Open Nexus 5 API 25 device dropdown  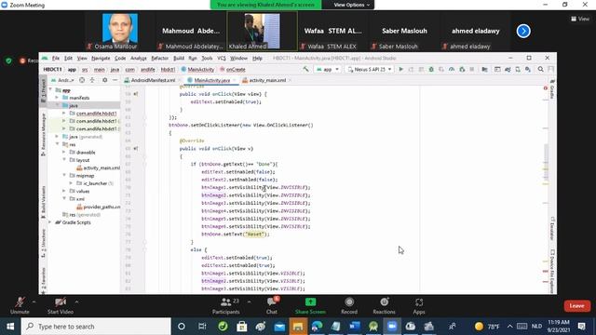(x=369, y=70)
